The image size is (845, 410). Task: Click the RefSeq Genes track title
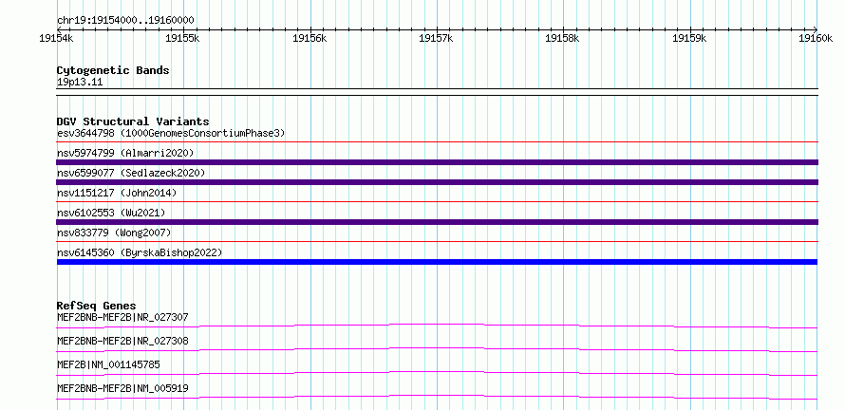tap(97, 306)
